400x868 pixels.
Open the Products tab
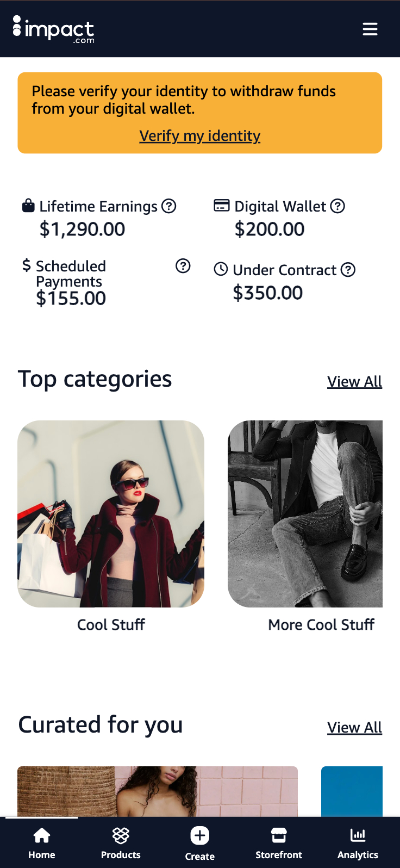(x=121, y=842)
